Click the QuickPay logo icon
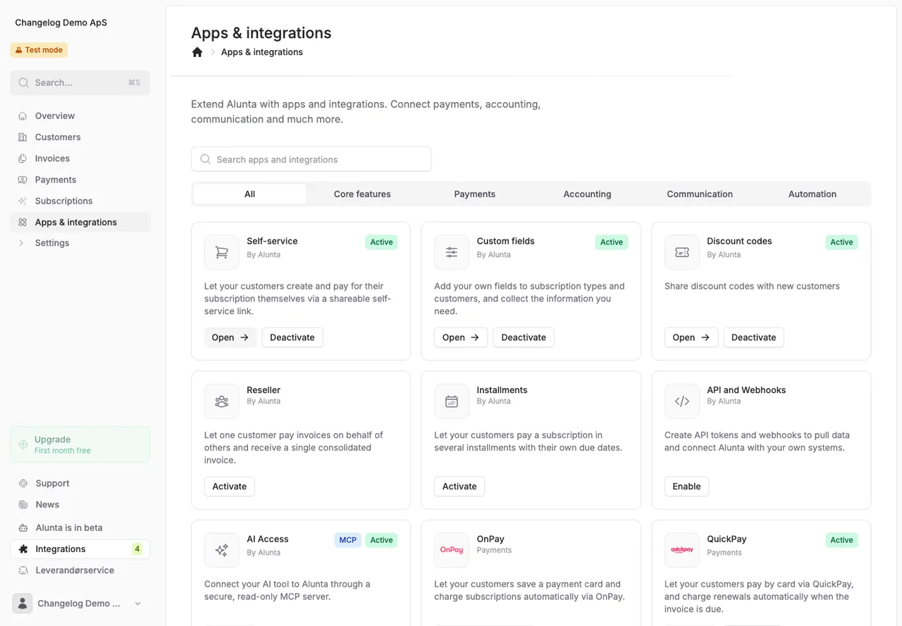Image resolution: width=902 pixels, height=626 pixels. tap(682, 550)
